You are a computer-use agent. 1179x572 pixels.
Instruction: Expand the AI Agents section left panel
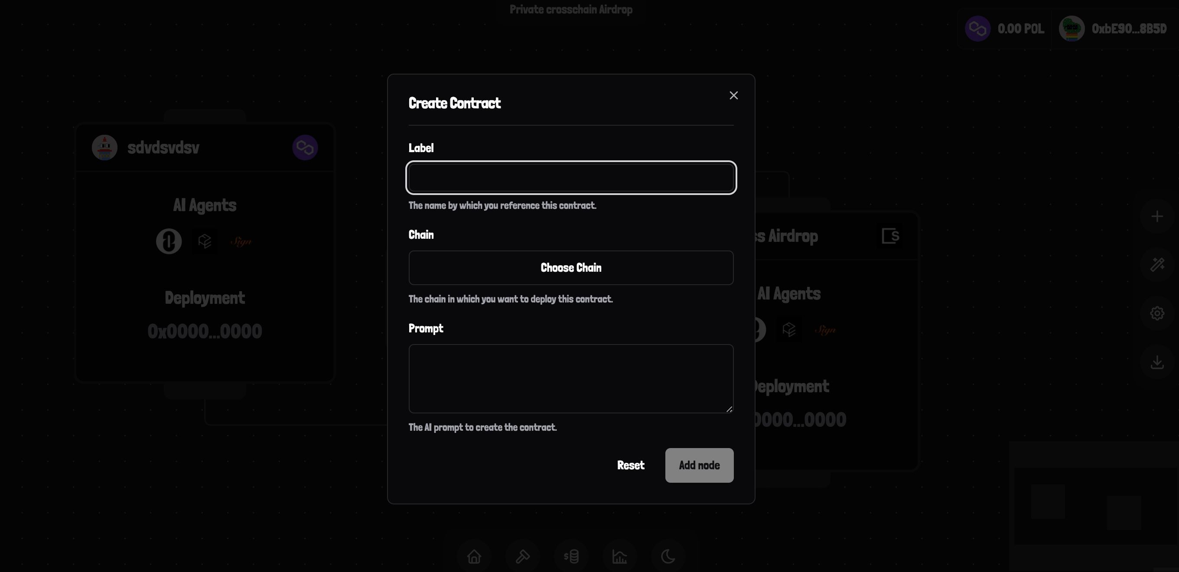pos(205,205)
